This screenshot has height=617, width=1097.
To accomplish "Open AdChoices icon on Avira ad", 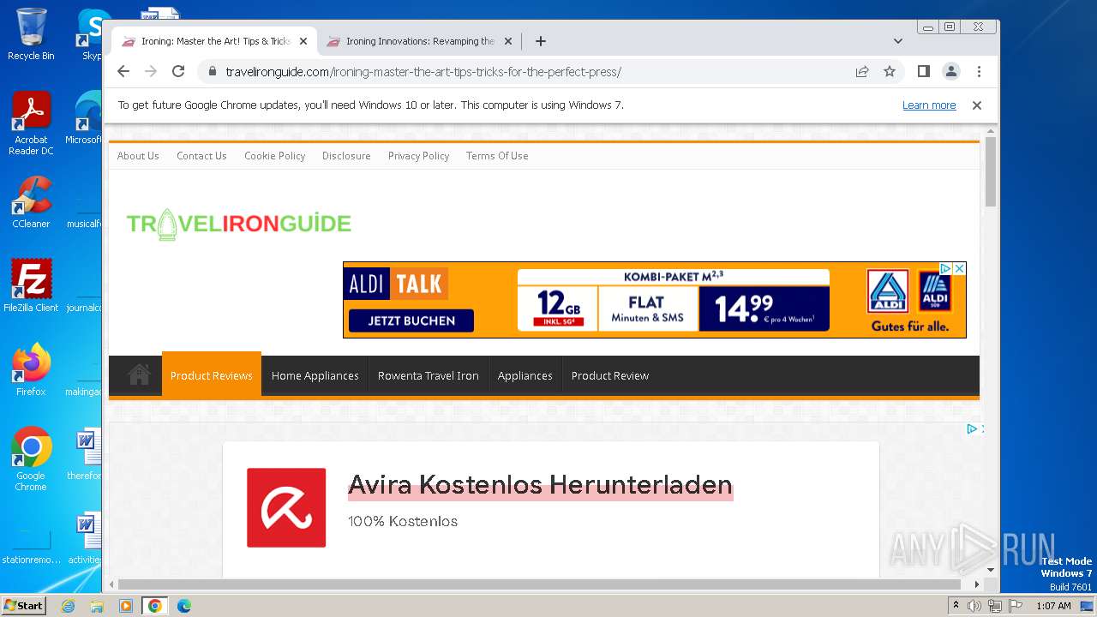I will 972,429.
